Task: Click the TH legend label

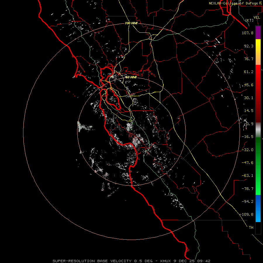Action: coord(251,228)
